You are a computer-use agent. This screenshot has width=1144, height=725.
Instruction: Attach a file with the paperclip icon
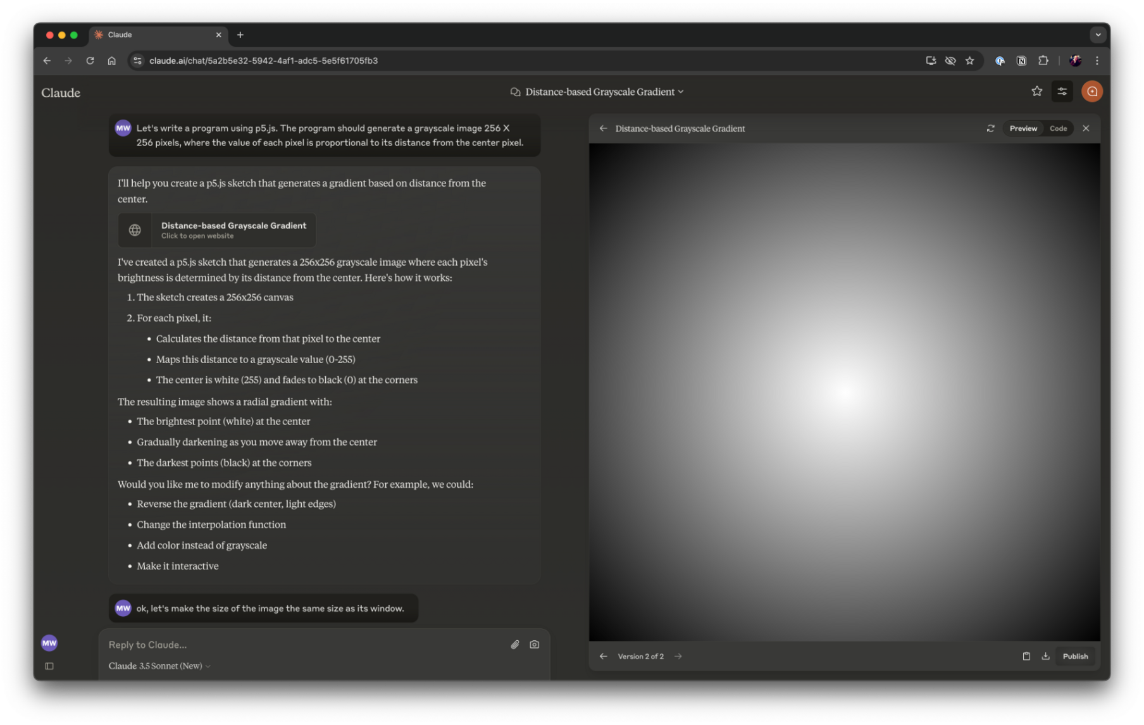click(514, 645)
